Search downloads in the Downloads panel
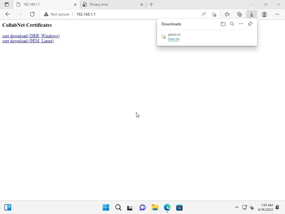This screenshot has height=214, width=285. pos(232,24)
